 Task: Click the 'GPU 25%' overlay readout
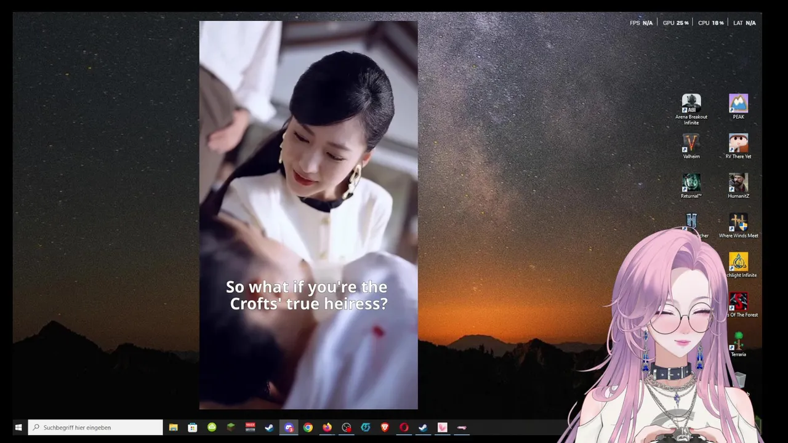676,23
